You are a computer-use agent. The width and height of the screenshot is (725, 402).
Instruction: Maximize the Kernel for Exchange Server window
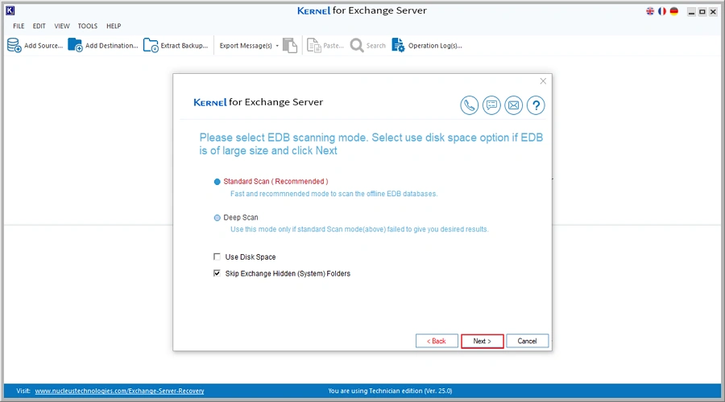(702, 11)
